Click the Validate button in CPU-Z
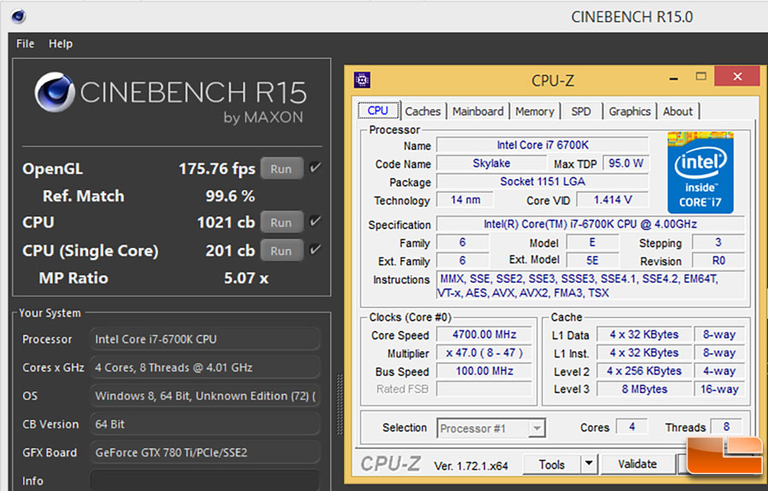 637,464
